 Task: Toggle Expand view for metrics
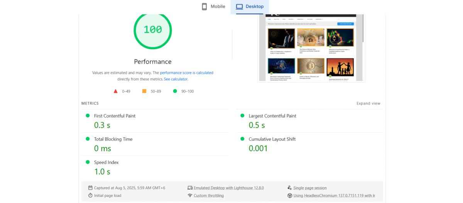[x=368, y=103]
